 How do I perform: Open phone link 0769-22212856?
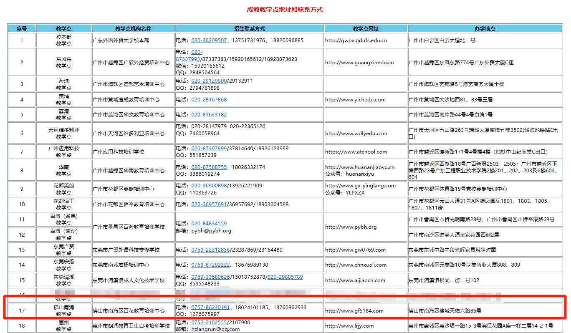(210, 250)
